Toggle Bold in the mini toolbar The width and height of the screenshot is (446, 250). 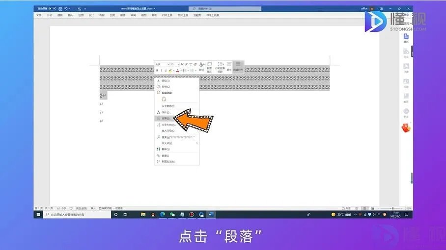pos(157,71)
